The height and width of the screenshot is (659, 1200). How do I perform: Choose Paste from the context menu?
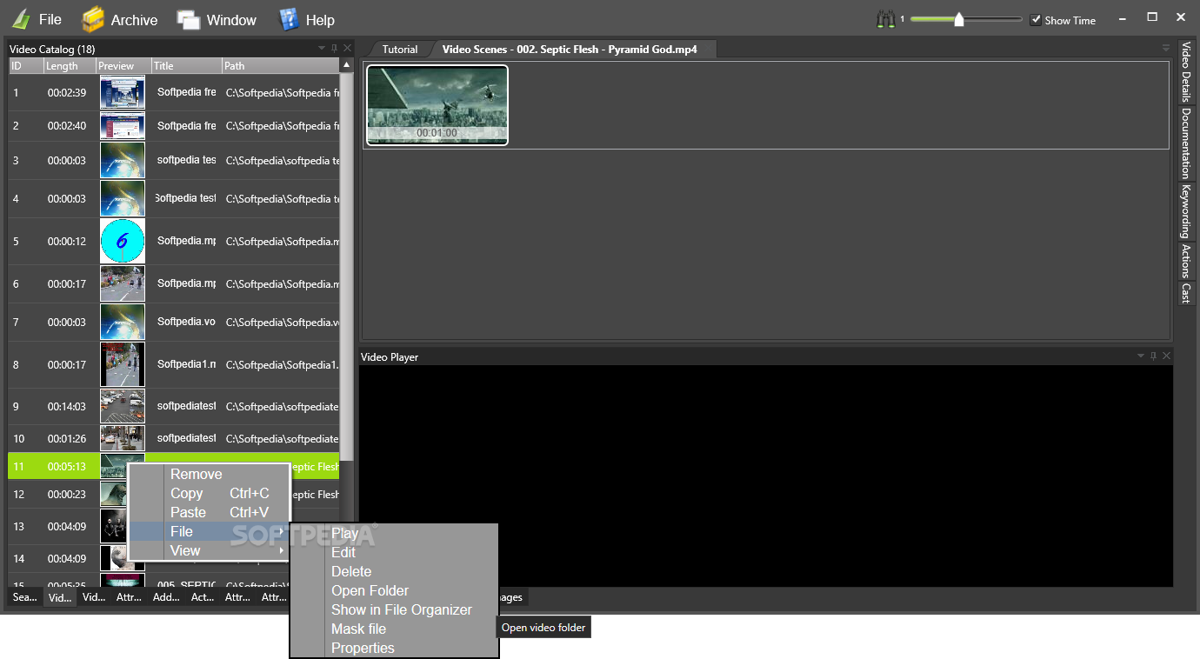209,512
